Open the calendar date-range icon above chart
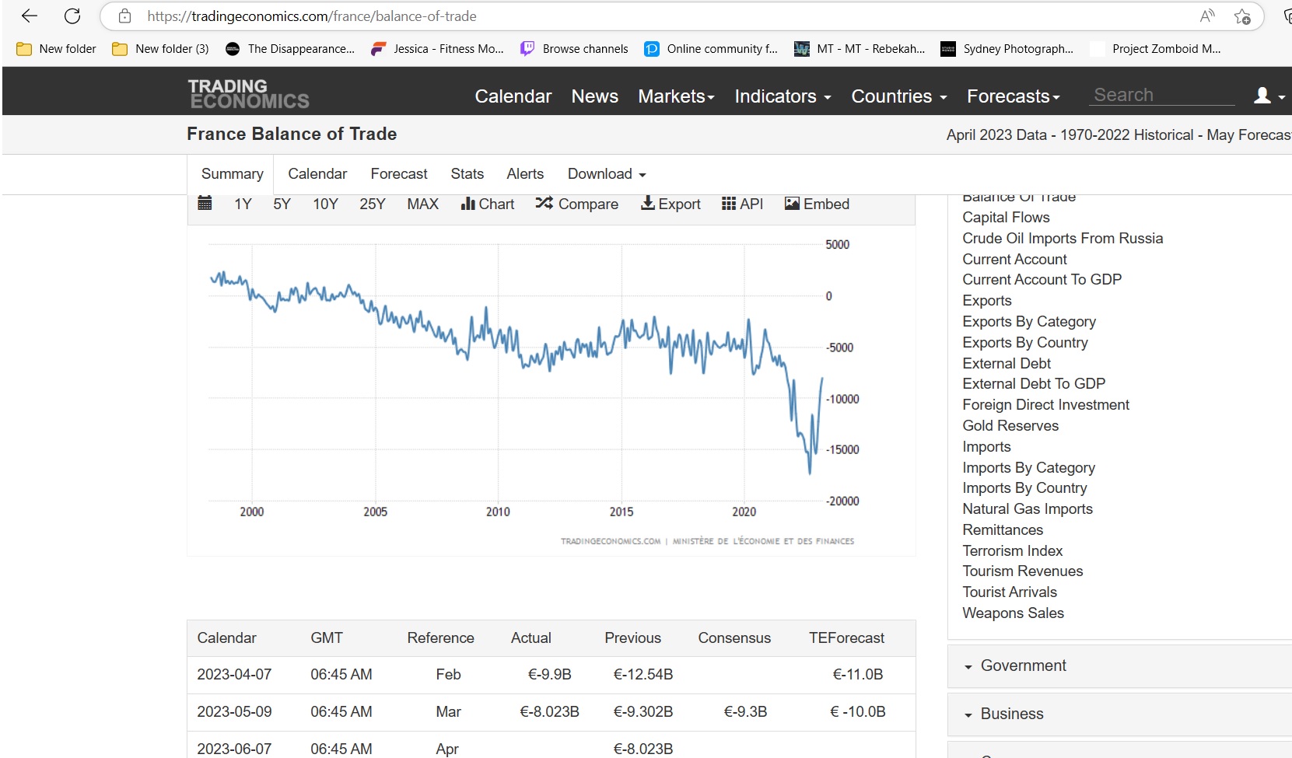The image size is (1292, 758). point(205,203)
